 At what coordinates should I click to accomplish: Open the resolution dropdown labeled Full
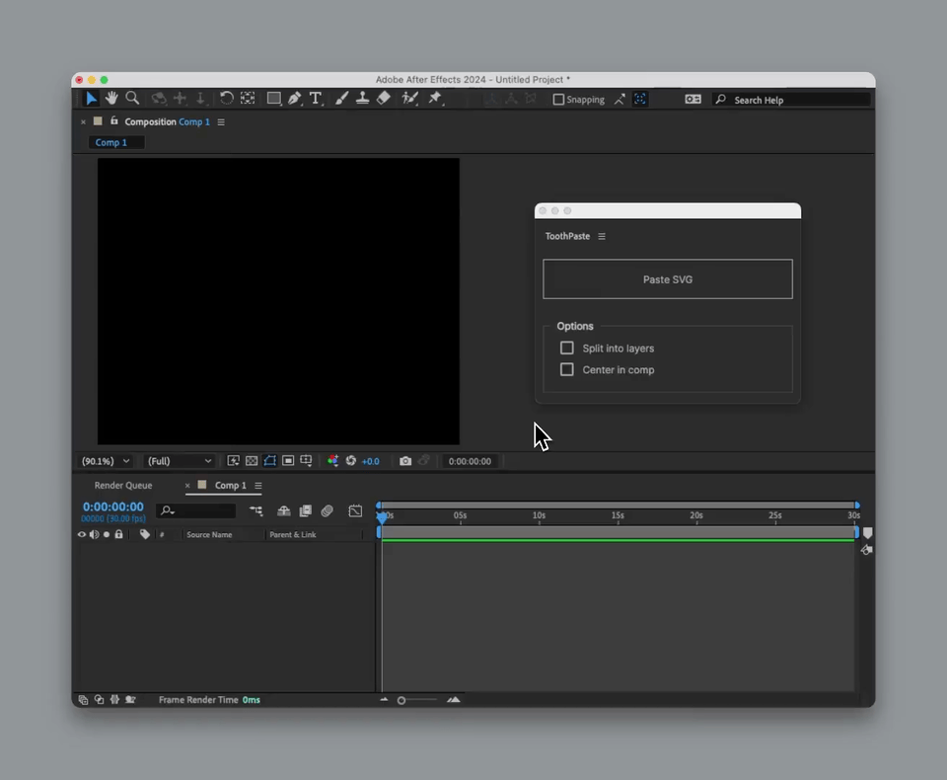click(179, 460)
